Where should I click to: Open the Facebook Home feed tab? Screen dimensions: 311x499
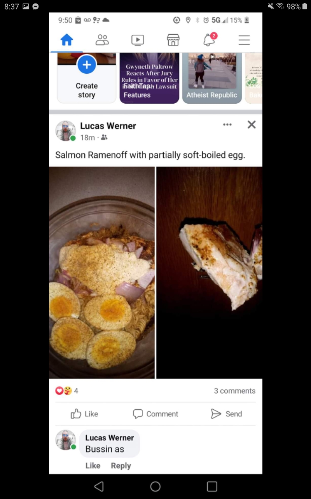(66, 40)
